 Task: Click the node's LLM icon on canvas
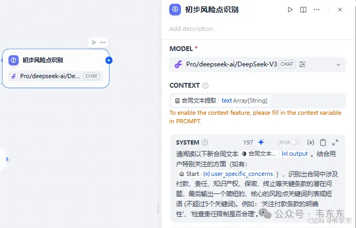(14, 60)
